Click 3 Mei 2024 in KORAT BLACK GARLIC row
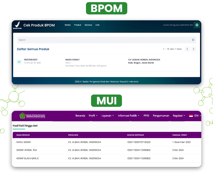 pyautogui.click(x=178, y=158)
